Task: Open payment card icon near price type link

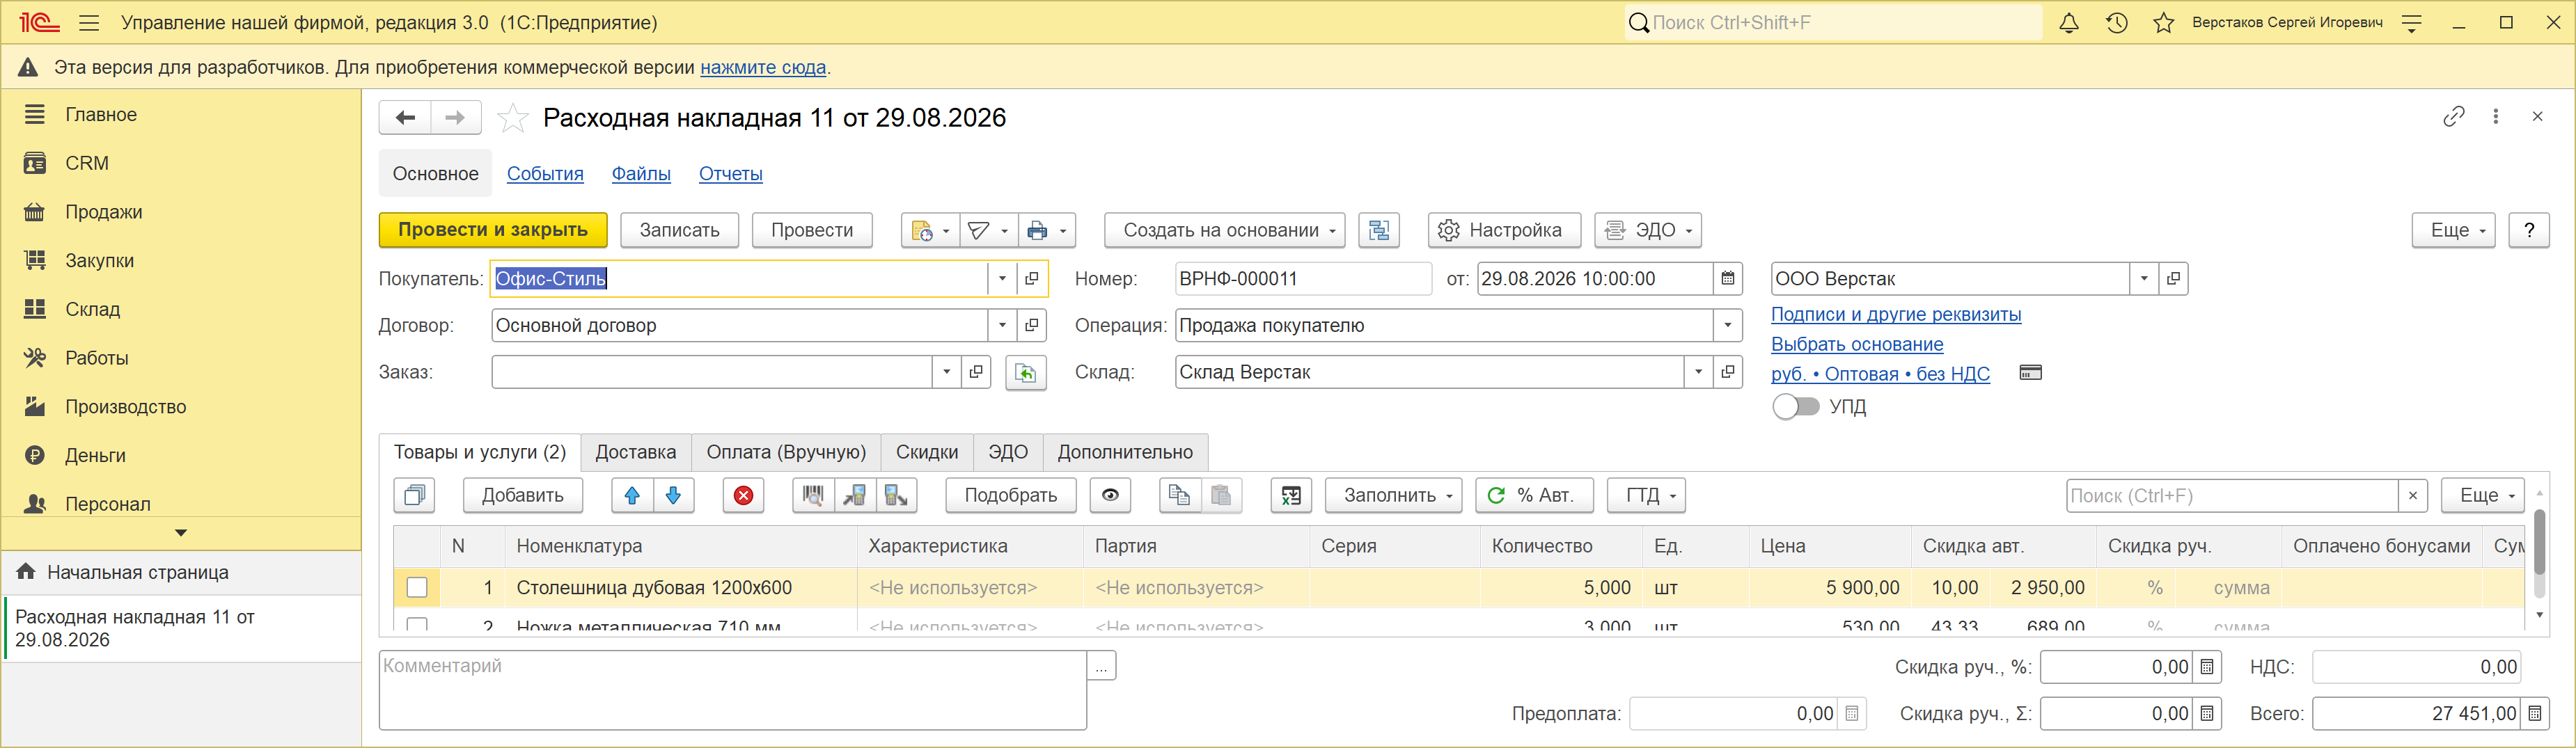Action: click(x=2030, y=373)
